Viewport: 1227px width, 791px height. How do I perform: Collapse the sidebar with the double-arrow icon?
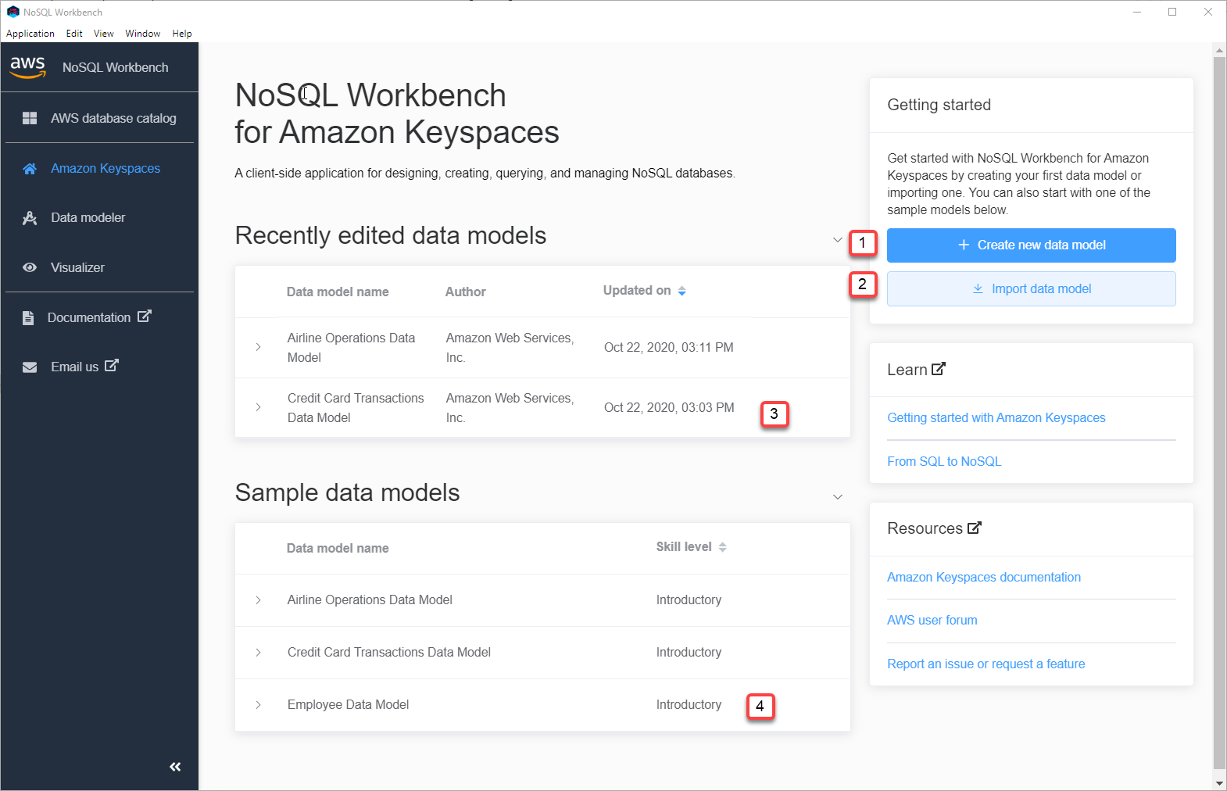coord(175,767)
